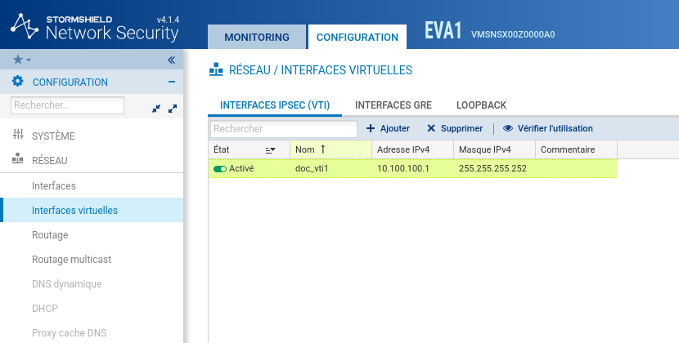Switch to the Monitoring tab
679x343 pixels.
[256, 38]
